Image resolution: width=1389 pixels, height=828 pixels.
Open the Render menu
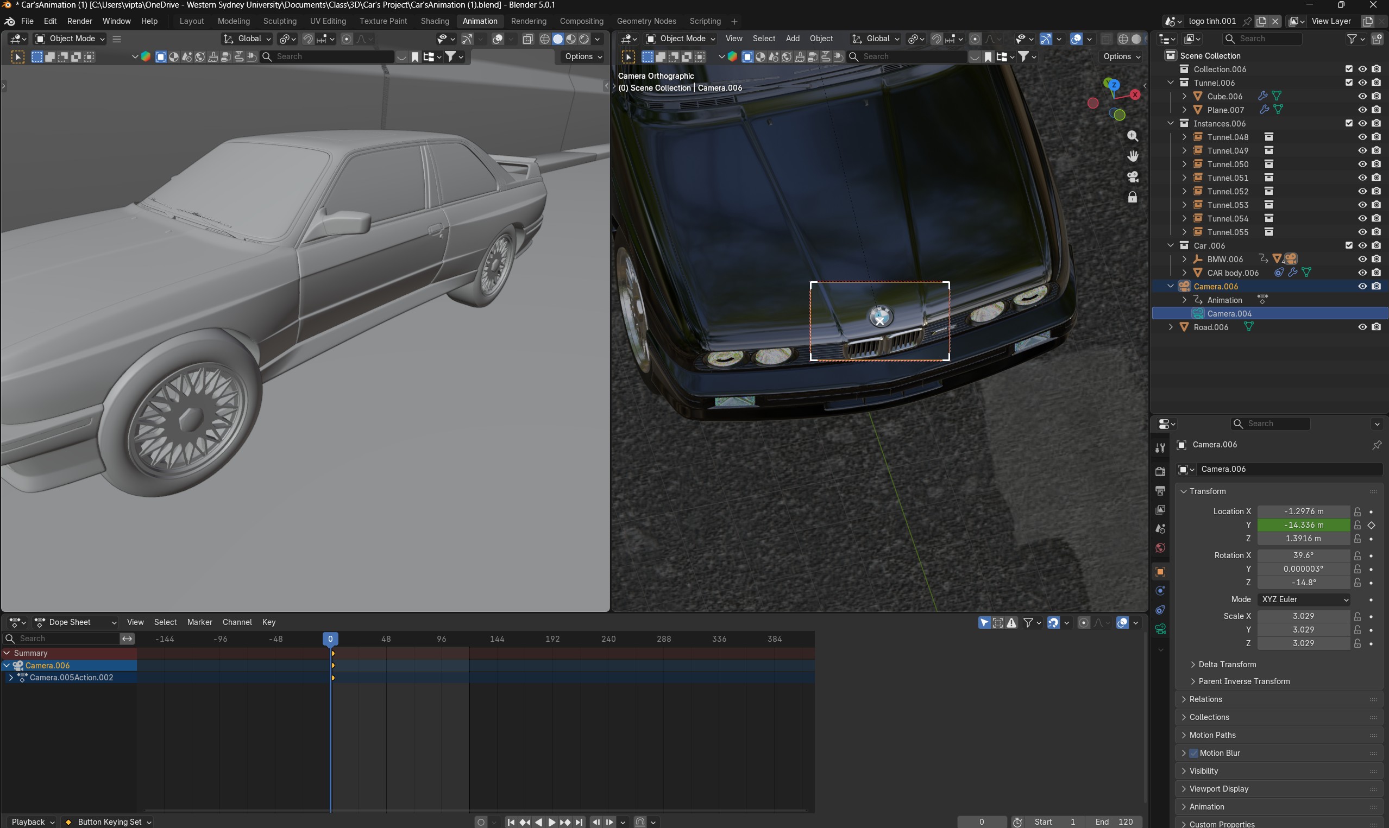pos(80,21)
